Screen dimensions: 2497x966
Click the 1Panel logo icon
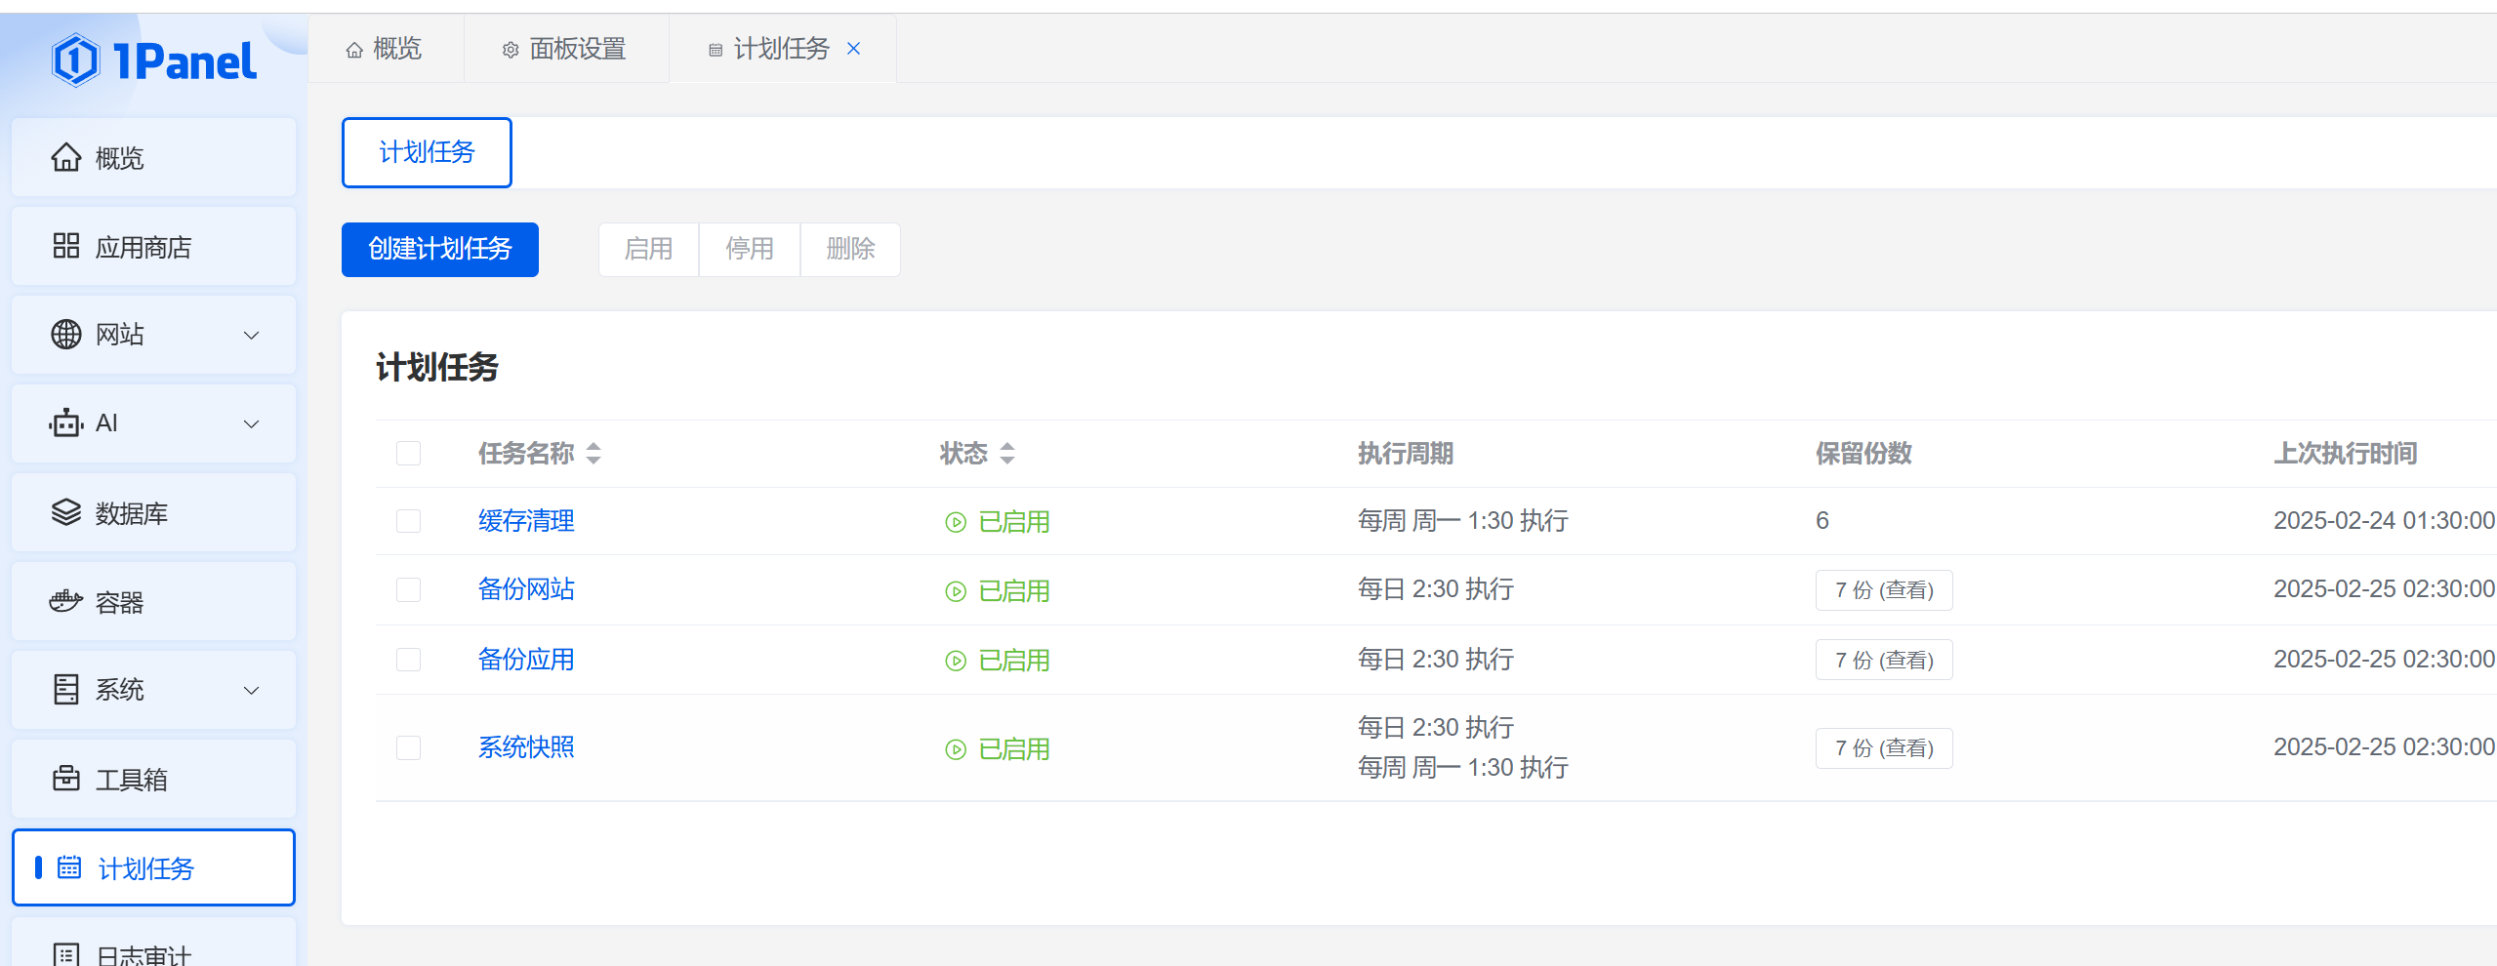click(76, 60)
